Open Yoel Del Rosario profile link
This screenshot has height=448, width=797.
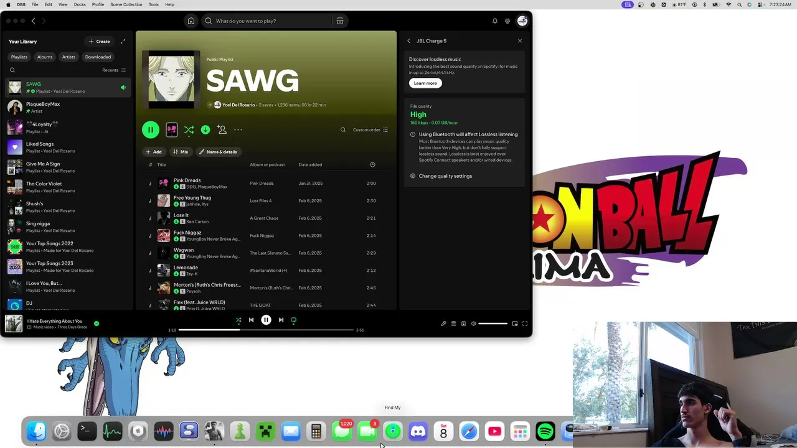tap(238, 105)
